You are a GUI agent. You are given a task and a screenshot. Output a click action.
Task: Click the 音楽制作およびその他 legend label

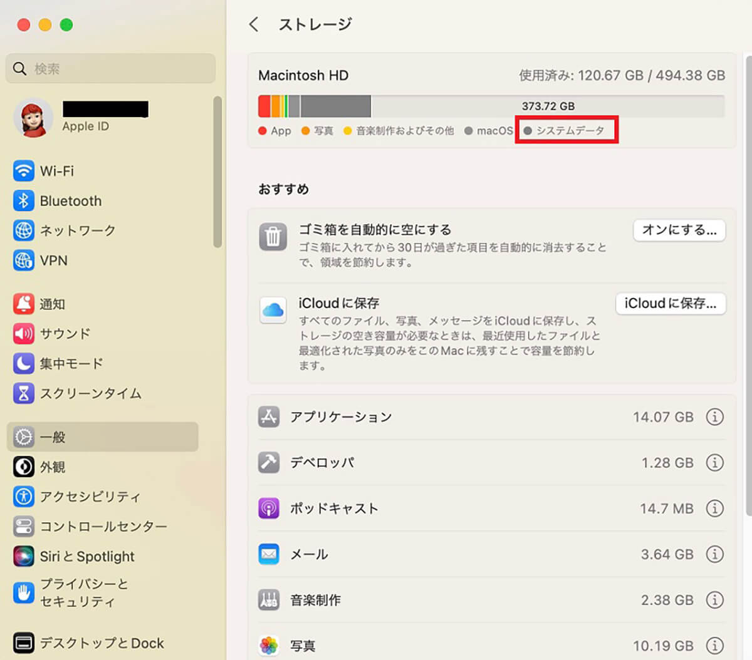pyautogui.click(x=405, y=131)
